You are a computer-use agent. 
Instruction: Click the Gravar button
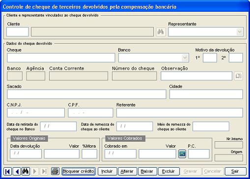coord(191,171)
